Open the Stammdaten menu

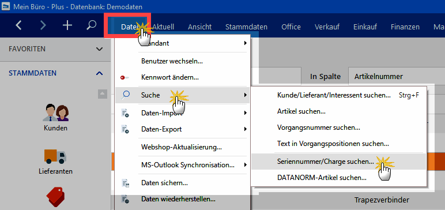(x=246, y=27)
